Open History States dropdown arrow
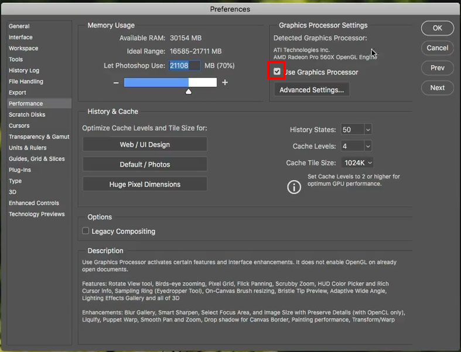Screen dimensions: 461x352 tap(368, 130)
